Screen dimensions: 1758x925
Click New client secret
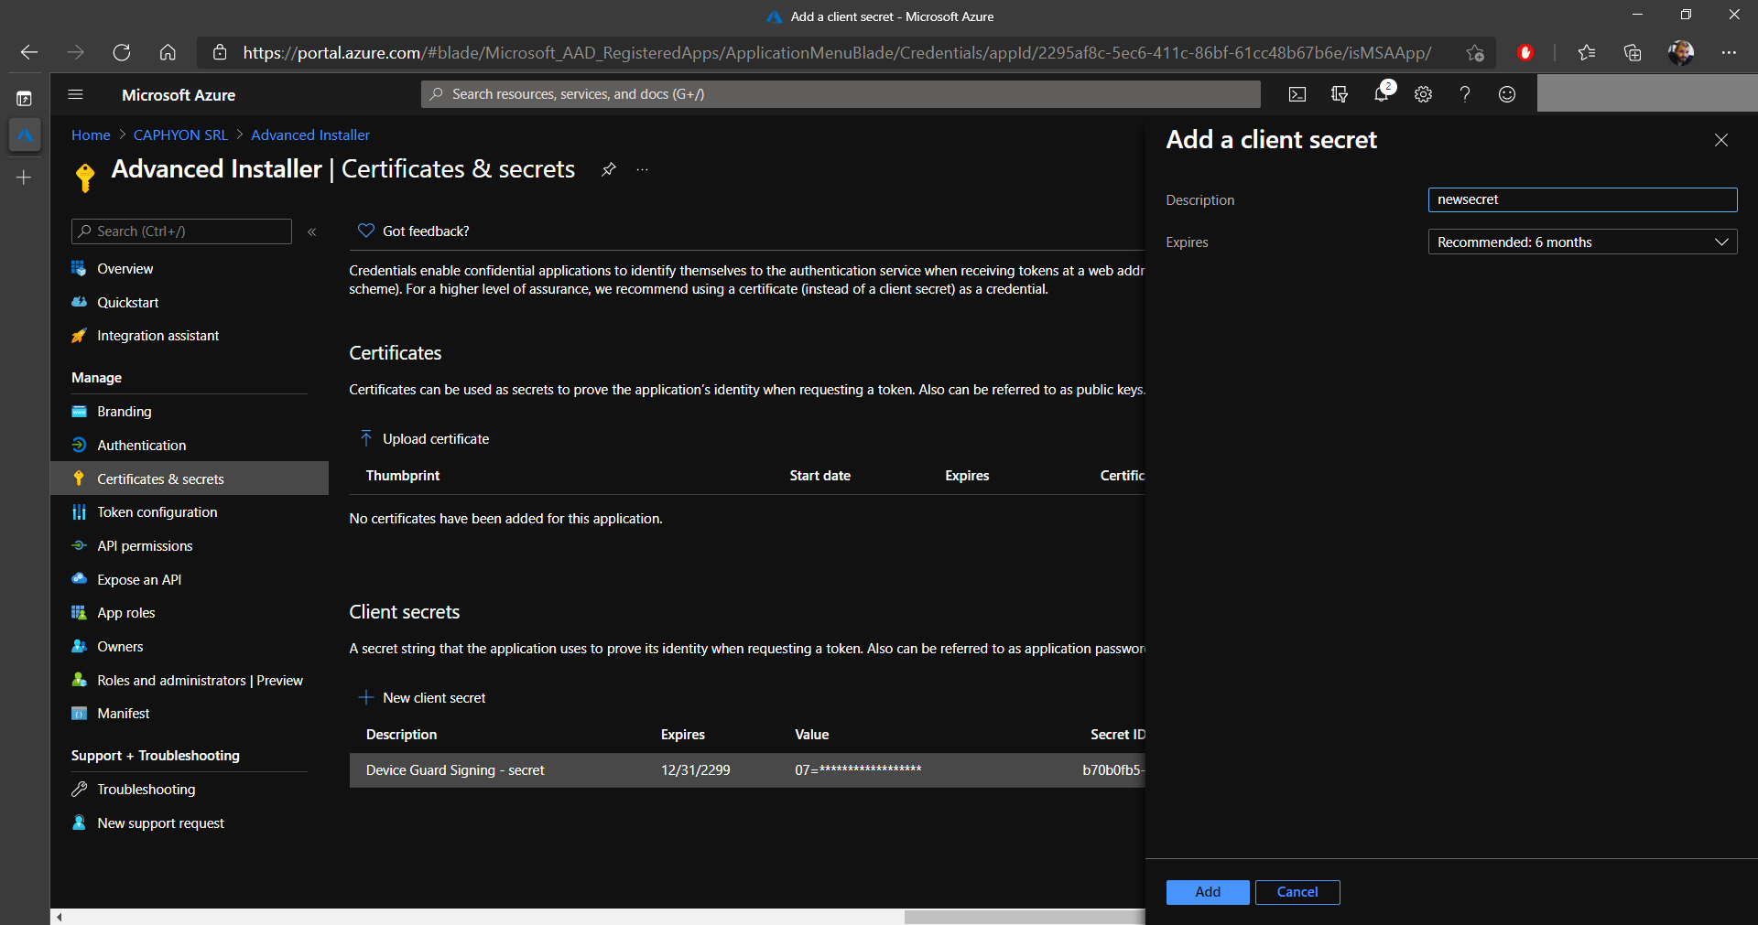tap(422, 698)
